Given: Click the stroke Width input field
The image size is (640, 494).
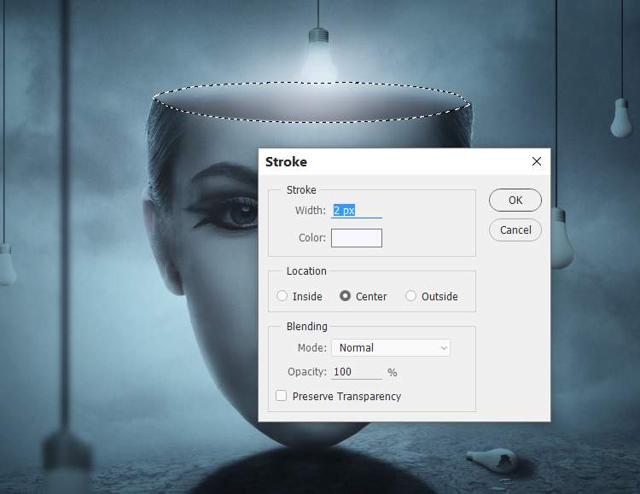Looking at the screenshot, I should (357, 210).
